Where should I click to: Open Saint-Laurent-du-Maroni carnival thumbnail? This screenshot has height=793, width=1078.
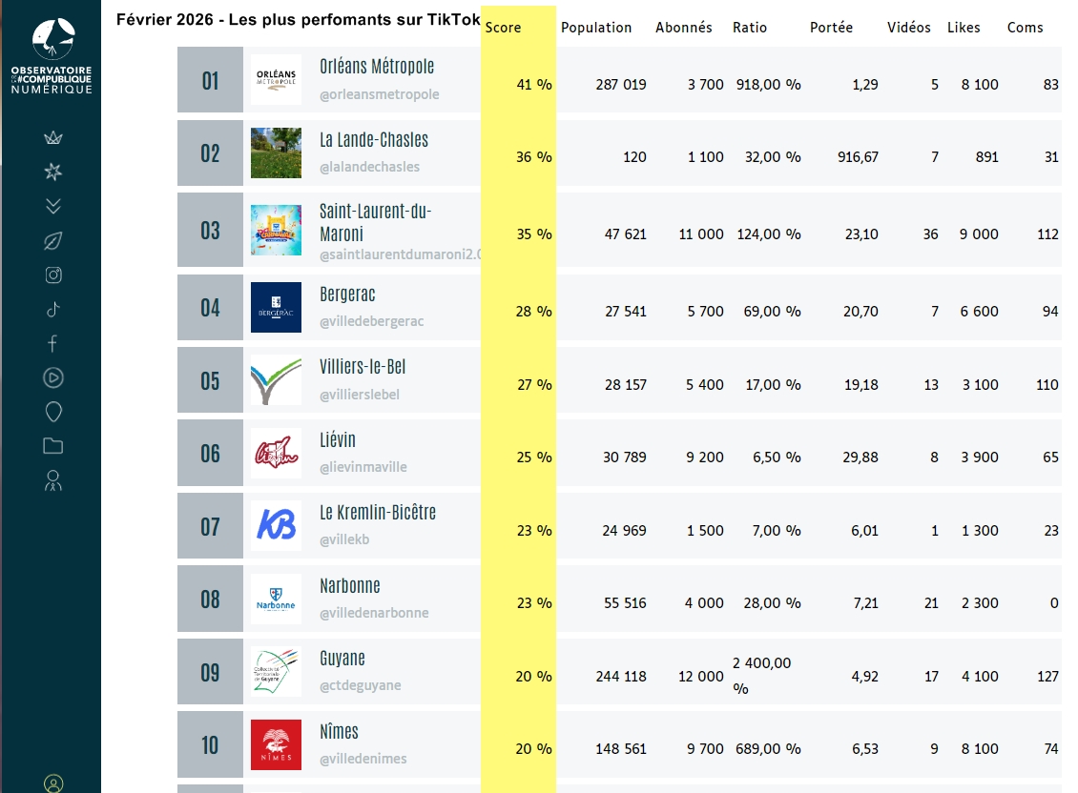(276, 230)
